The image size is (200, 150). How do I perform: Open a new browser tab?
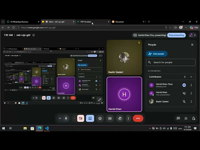click(149, 22)
